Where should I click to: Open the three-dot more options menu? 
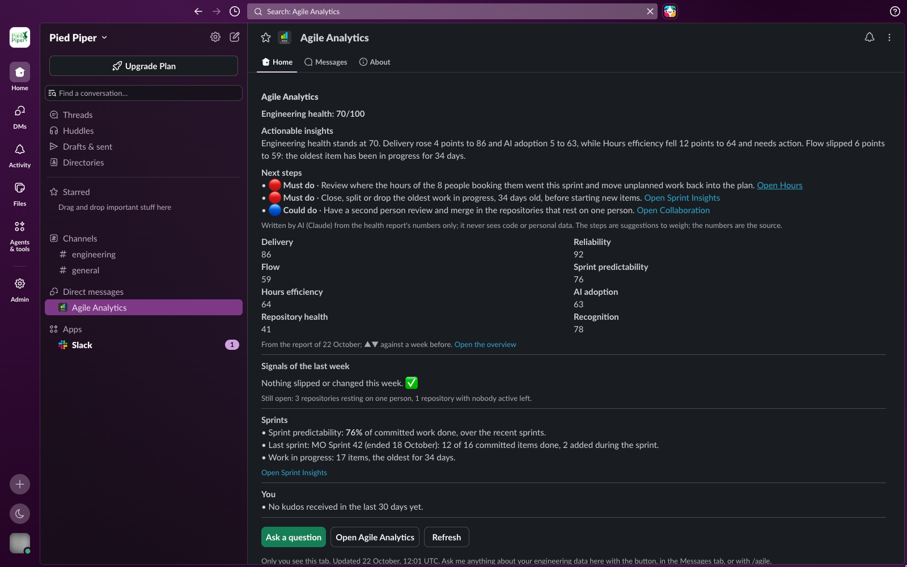click(889, 37)
